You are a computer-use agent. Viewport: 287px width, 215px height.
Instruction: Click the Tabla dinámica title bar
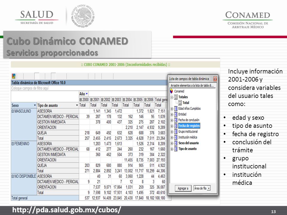[89, 83]
